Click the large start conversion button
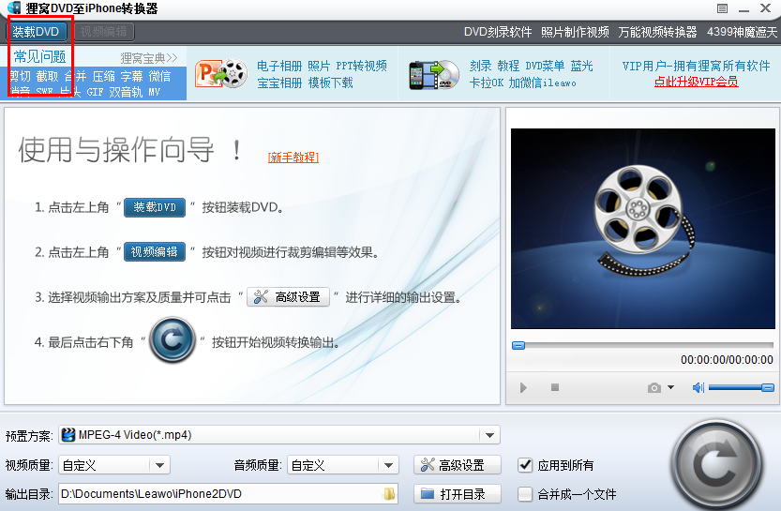The image size is (781, 511). point(716,465)
